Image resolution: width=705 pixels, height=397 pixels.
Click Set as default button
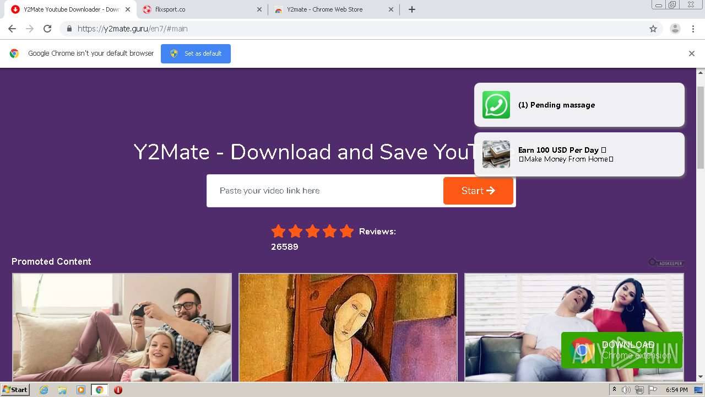pos(196,53)
